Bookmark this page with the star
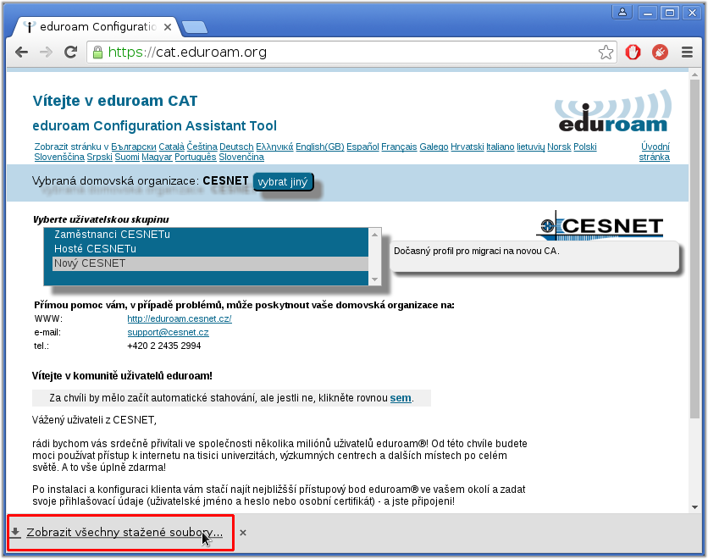 pyautogui.click(x=606, y=53)
